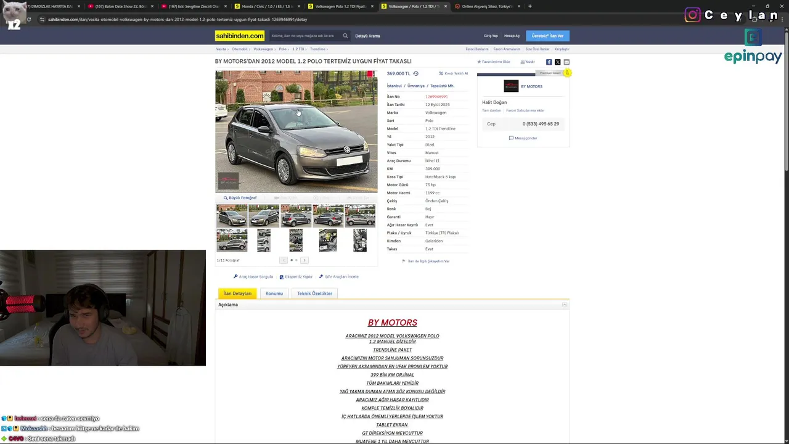Switch to Volkswagen Polo 1.2 TDI Fiyatları tab
This screenshot has height=444, width=789.
[340, 6]
